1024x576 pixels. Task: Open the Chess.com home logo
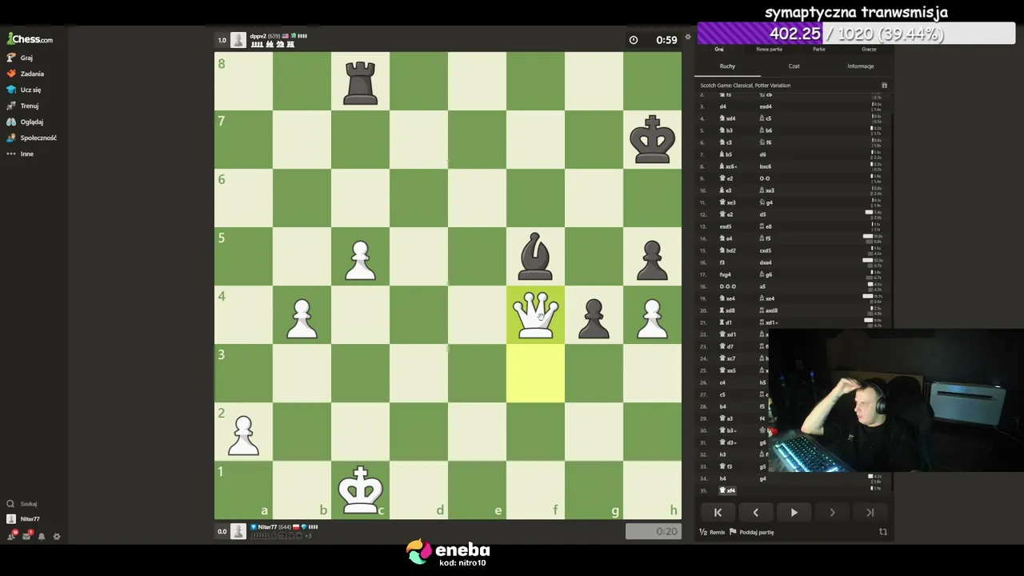(x=30, y=39)
